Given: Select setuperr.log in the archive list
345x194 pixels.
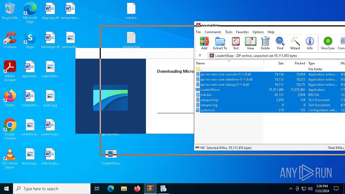Looking at the screenshot, I should [x=270, y=105].
